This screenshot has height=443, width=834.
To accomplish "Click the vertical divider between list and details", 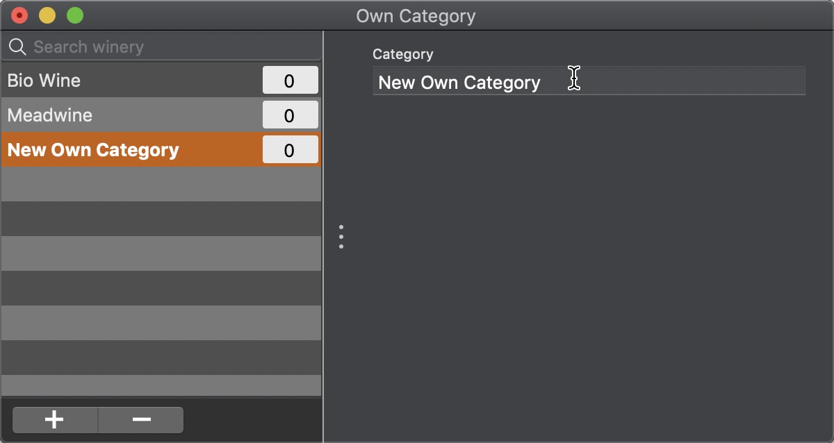I will coord(323,236).
